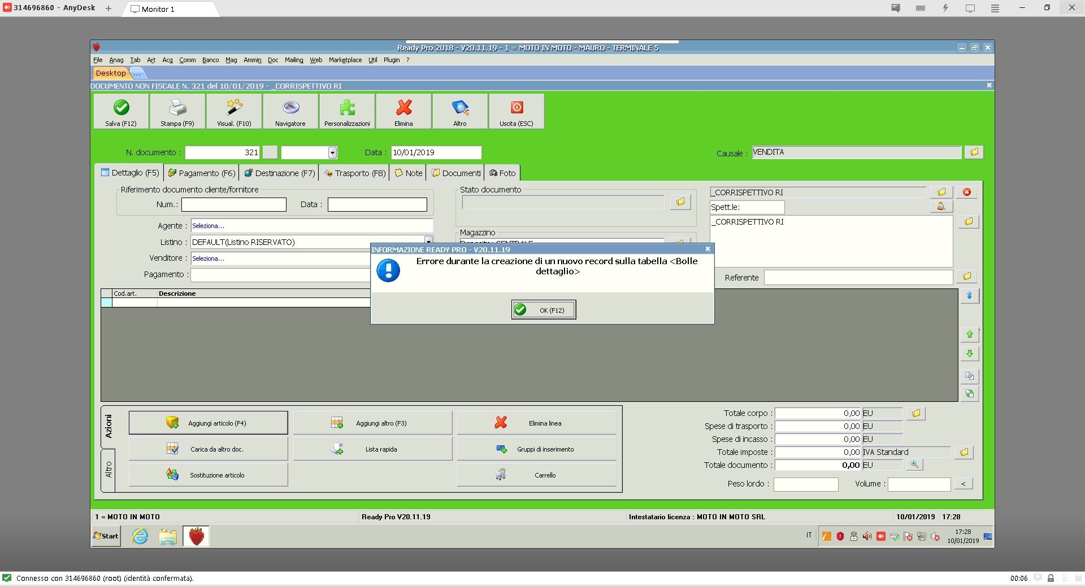The image size is (1085, 587).
Task: Open Stampa (F9) print option
Action: point(177,112)
